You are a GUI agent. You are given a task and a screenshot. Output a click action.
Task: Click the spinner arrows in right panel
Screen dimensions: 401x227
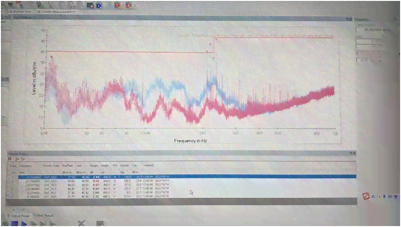click(380, 60)
